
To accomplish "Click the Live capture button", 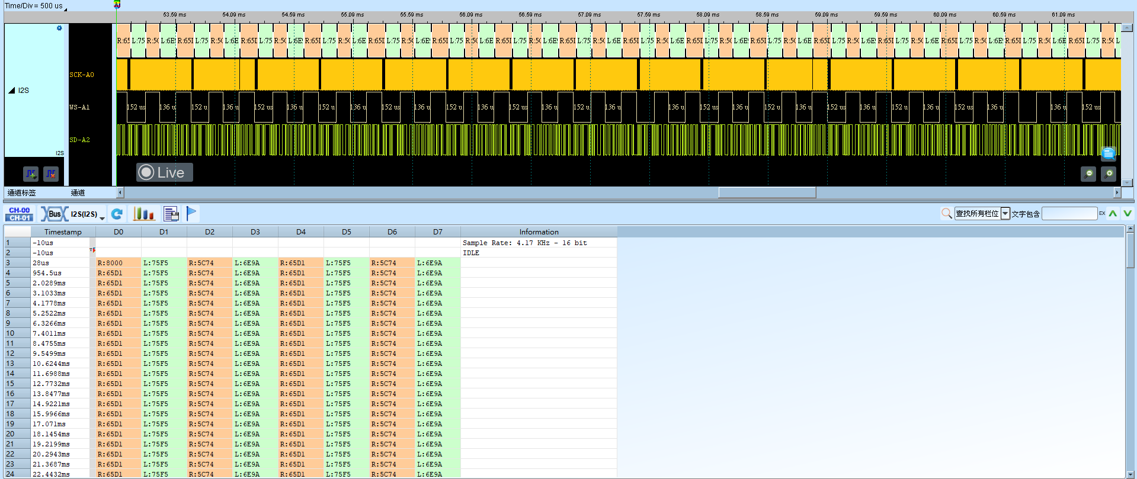I will 165,172.
